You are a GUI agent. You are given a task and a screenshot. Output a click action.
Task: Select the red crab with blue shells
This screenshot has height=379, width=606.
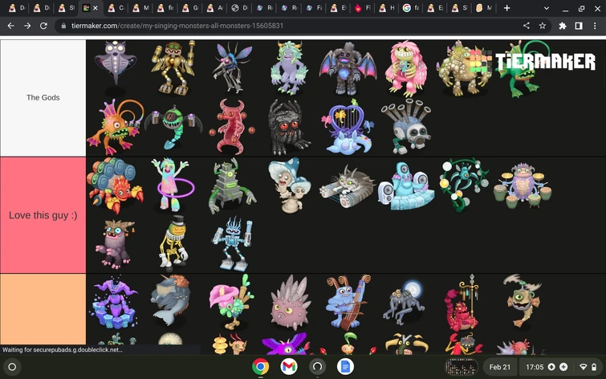tap(115, 185)
